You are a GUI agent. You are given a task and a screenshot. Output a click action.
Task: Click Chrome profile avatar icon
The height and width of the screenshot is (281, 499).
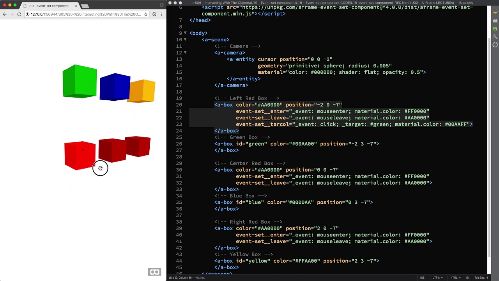point(162,5)
